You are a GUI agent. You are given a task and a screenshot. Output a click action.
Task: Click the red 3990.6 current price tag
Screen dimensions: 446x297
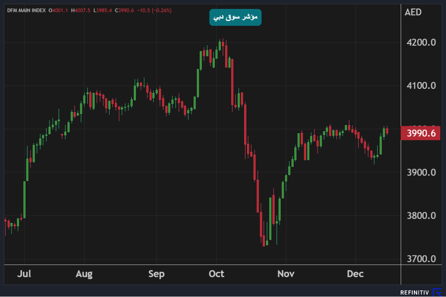pos(420,133)
